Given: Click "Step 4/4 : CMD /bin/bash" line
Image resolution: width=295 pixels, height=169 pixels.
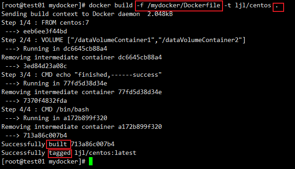Looking at the screenshot, I should (45, 110).
